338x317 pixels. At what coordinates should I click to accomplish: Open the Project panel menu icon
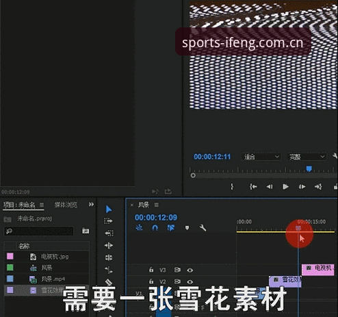click(42, 205)
